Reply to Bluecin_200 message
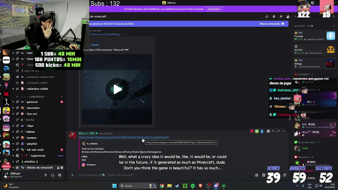 273,131
